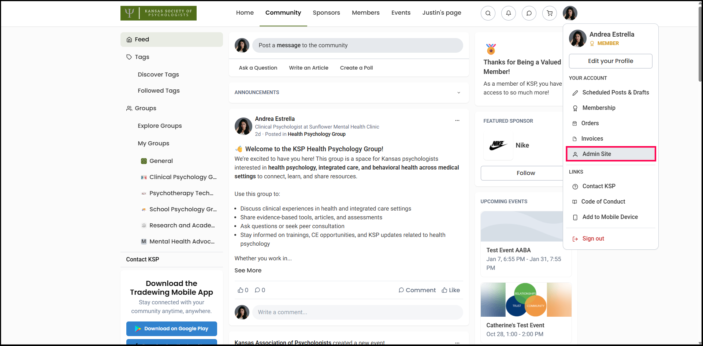Click Download on Google Play button
703x346 pixels.
(x=171, y=328)
